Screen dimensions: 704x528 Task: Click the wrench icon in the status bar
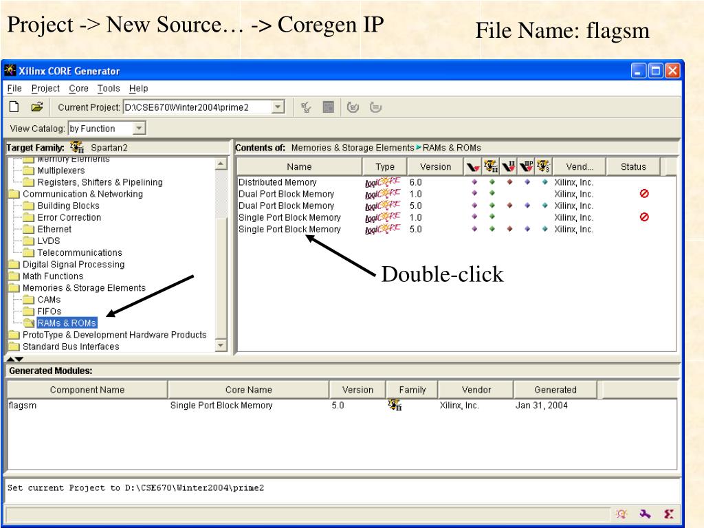[x=645, y=514]
